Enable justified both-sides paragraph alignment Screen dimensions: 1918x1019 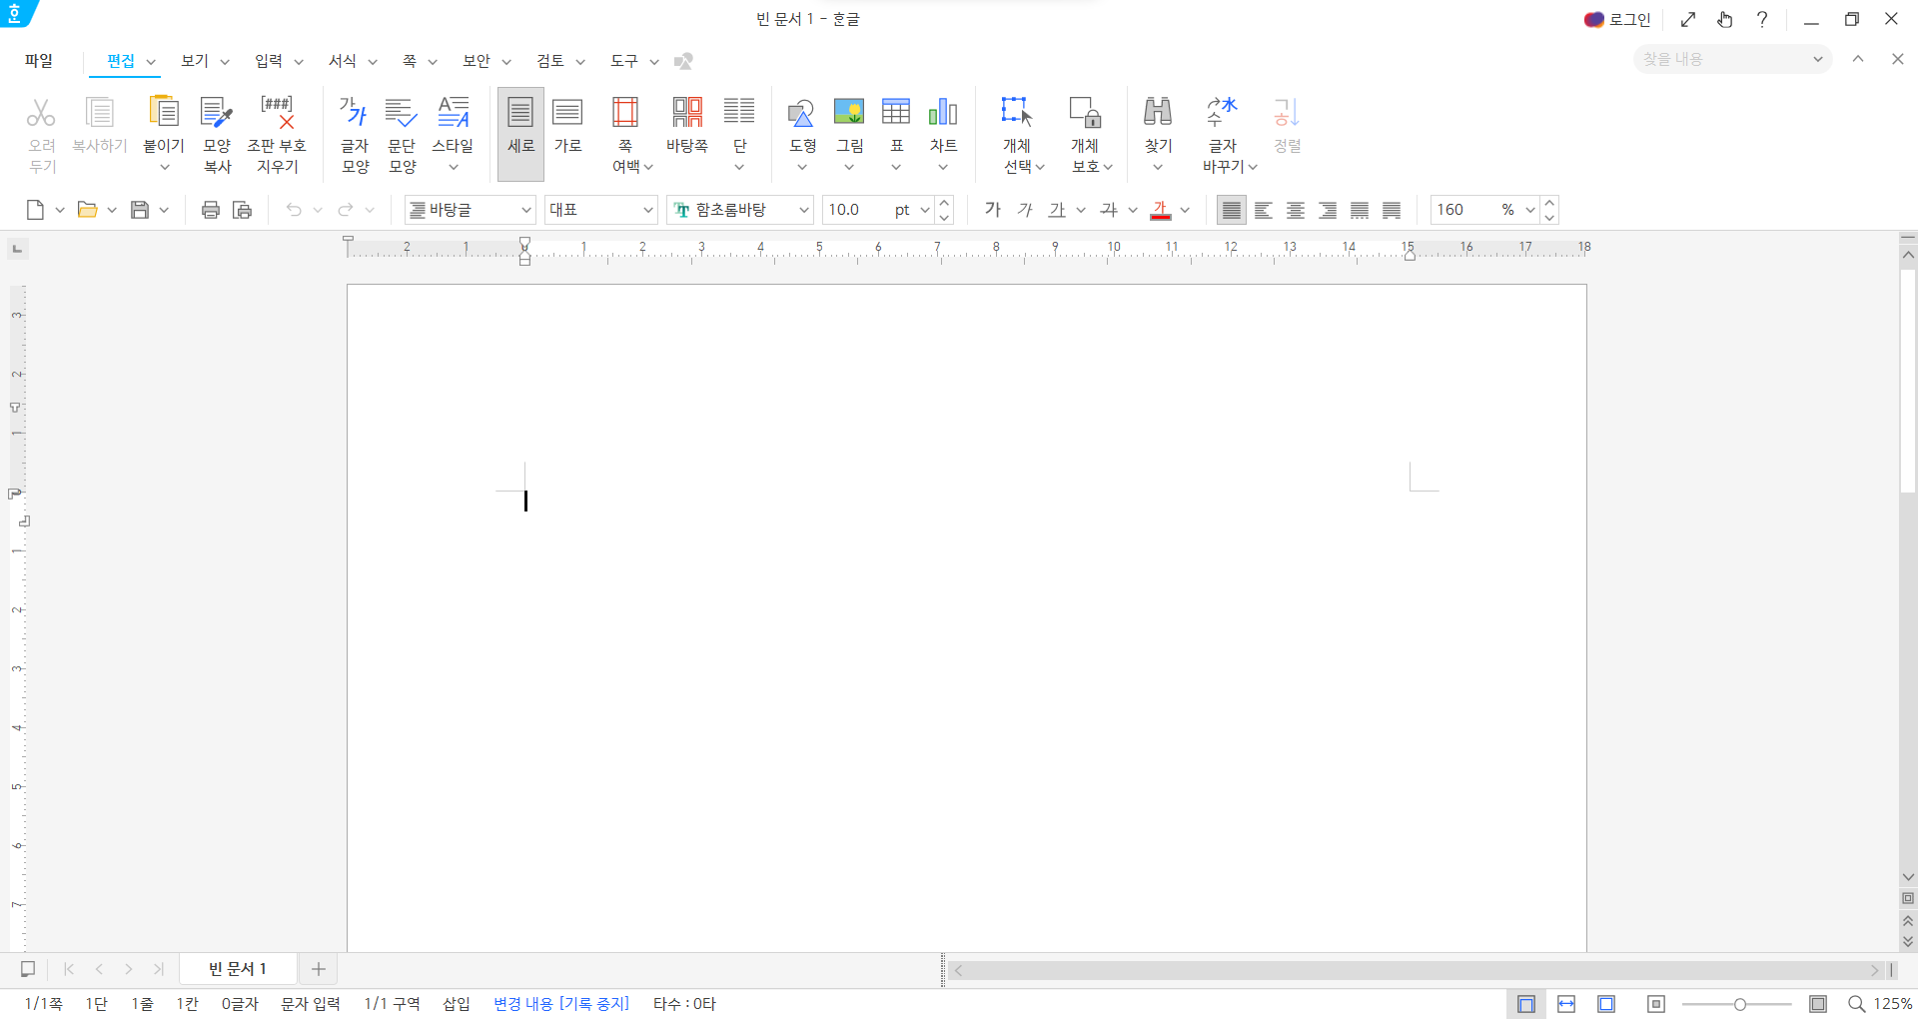[1231, 210]
